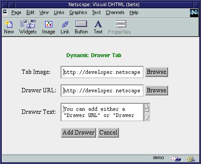Viewport: 201px width, 164px height.
Task: Click Browse next to Drawer URL
Action: [x=157, y=91]
